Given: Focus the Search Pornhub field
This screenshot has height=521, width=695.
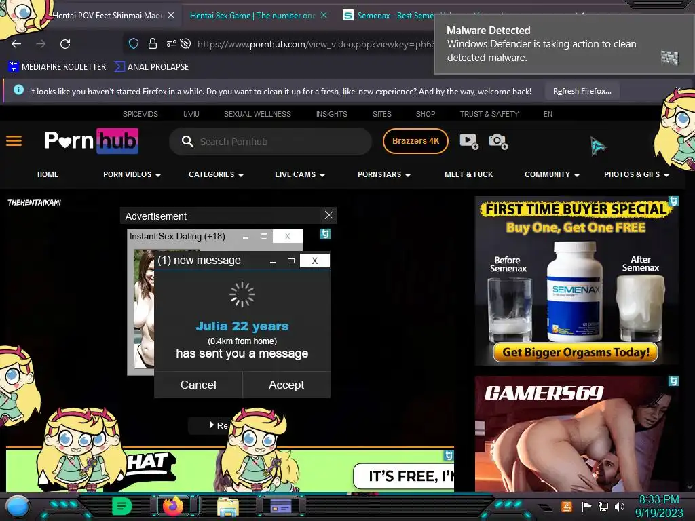Looking at the screenshot, I should (x=270, y=142).
